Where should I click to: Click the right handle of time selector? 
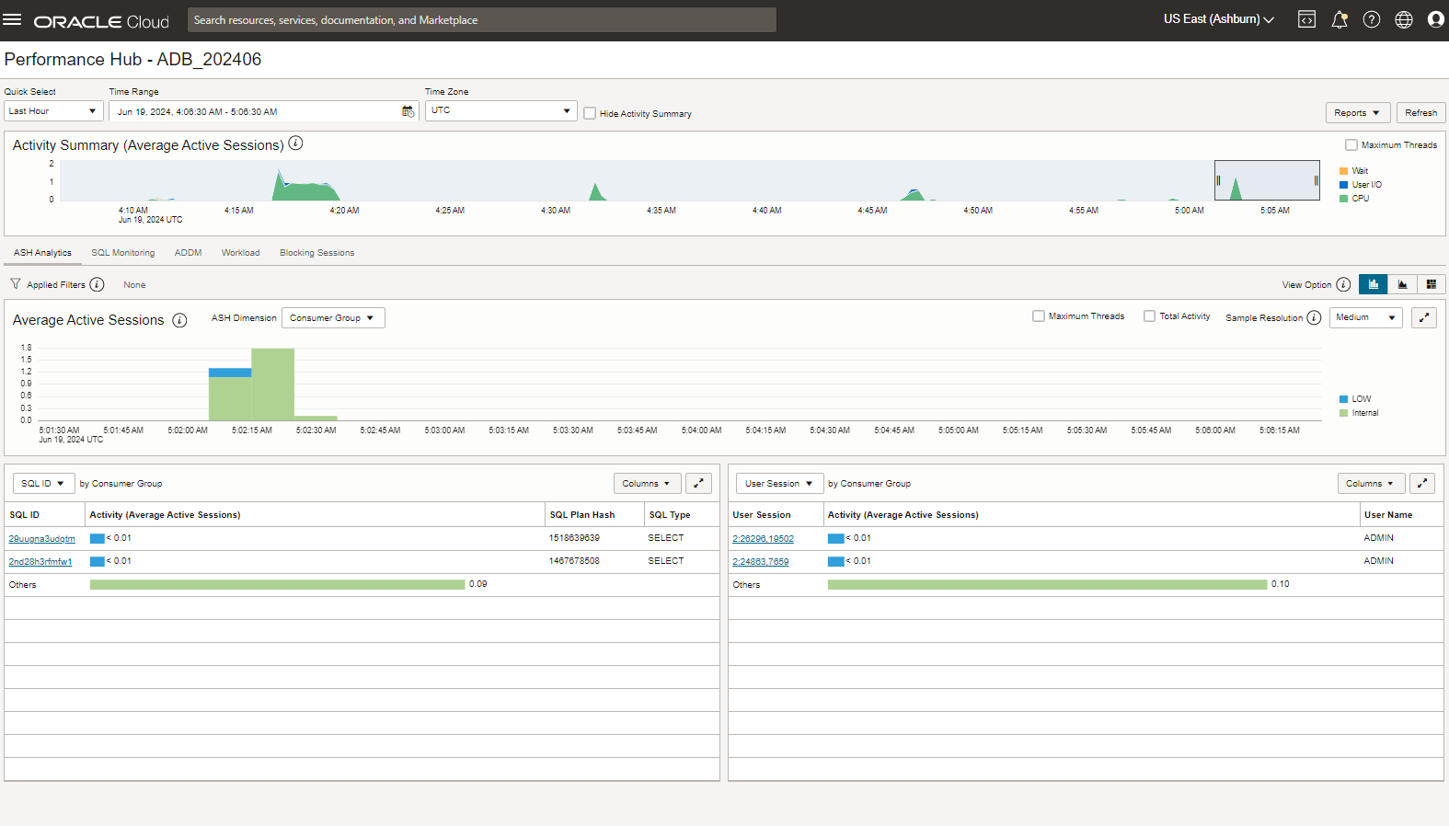[1317, 180]
